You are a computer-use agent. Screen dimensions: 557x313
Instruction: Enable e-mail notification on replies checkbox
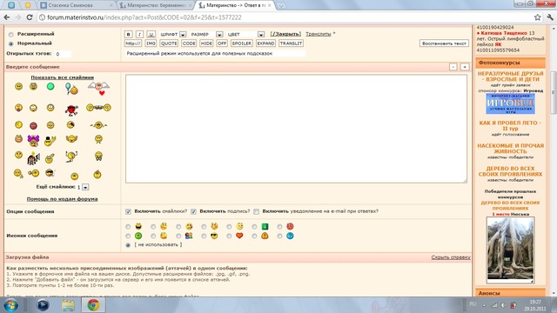click(x=256, y=211)
